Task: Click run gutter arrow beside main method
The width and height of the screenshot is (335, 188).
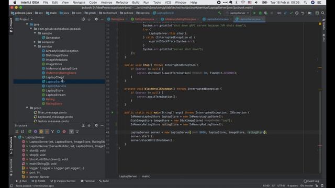Action: point(112,112)
